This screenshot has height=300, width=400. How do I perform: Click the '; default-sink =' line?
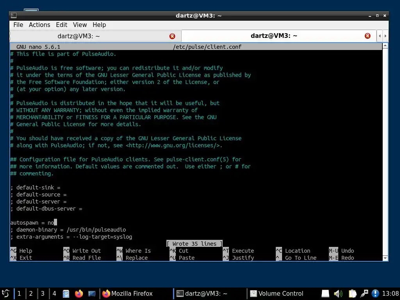35,187
